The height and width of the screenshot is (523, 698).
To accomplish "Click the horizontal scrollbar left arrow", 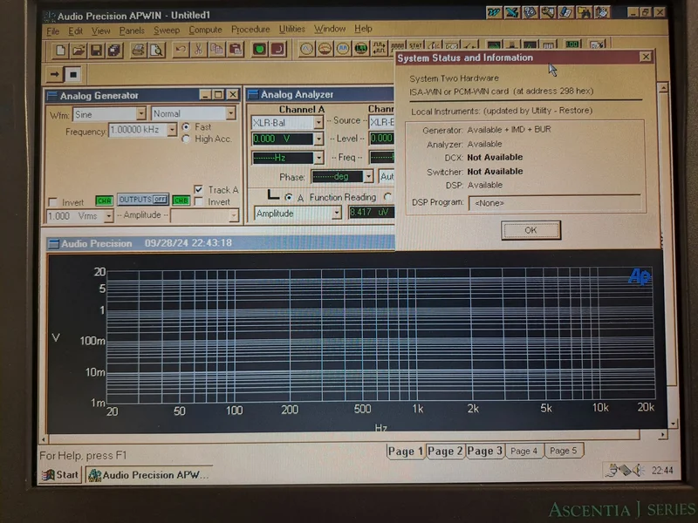I will pyautogui.click(x=44, y=439).
